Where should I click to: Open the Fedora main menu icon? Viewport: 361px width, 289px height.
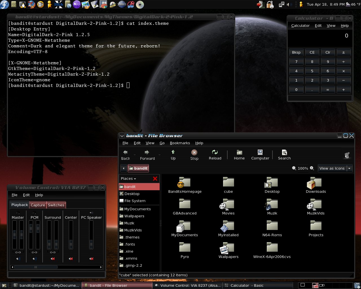[x=5, y=5]
